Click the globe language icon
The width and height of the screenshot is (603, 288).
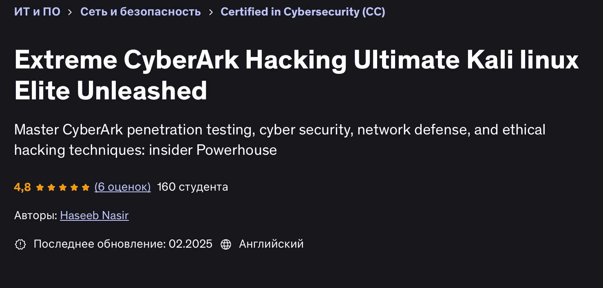225,244
